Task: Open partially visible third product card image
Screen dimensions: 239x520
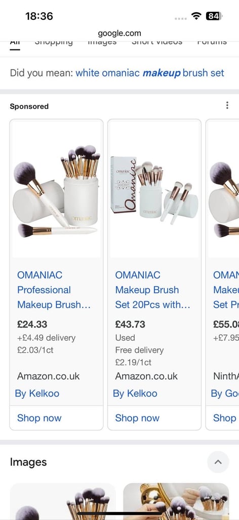Action: pos(224,189)
